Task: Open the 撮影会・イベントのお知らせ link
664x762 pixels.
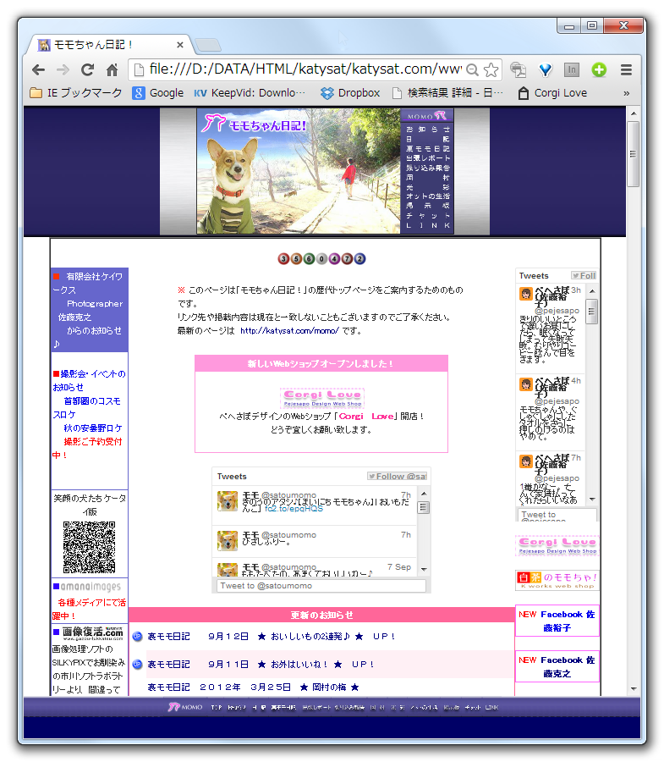Action: pyautogui.click(x=90, y=380)
